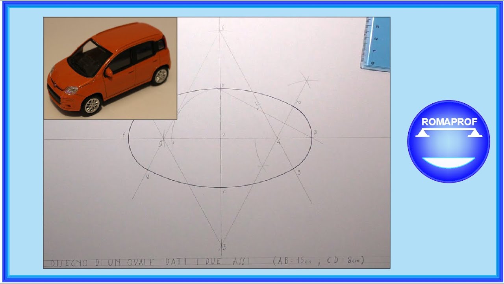The width and height of the screenshot is (504, 284).
Task: Click the label '10' on the oval's upper right
Action: (298, 103)
